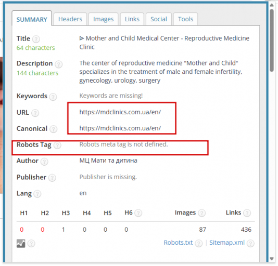Click the 'Publisher is missing.' text
Image resolution: width=278 pixels, height=266 pixels.
pyautogui.click(x=108, y=177)
